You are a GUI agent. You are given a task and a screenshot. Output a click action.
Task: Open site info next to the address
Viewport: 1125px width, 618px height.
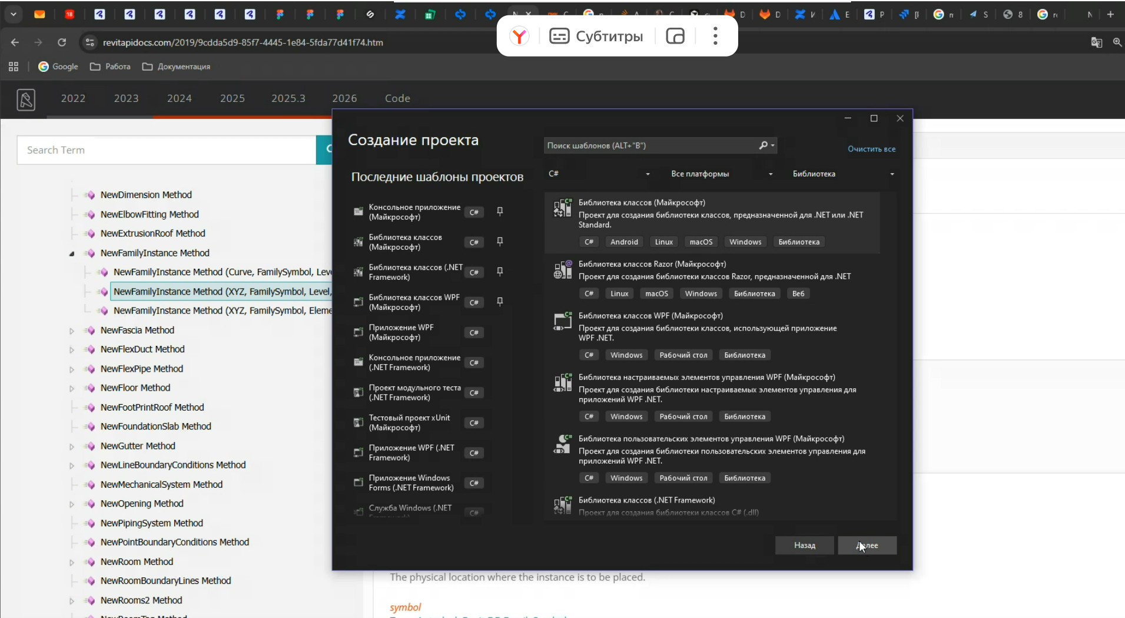(89, 42)
